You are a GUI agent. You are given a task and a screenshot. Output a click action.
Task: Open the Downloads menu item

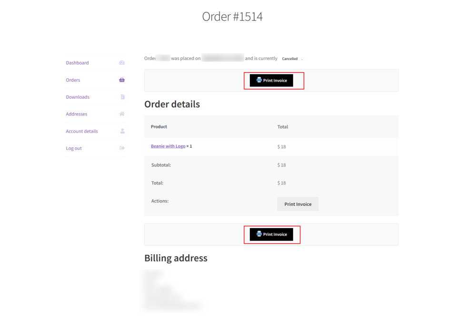78,97
